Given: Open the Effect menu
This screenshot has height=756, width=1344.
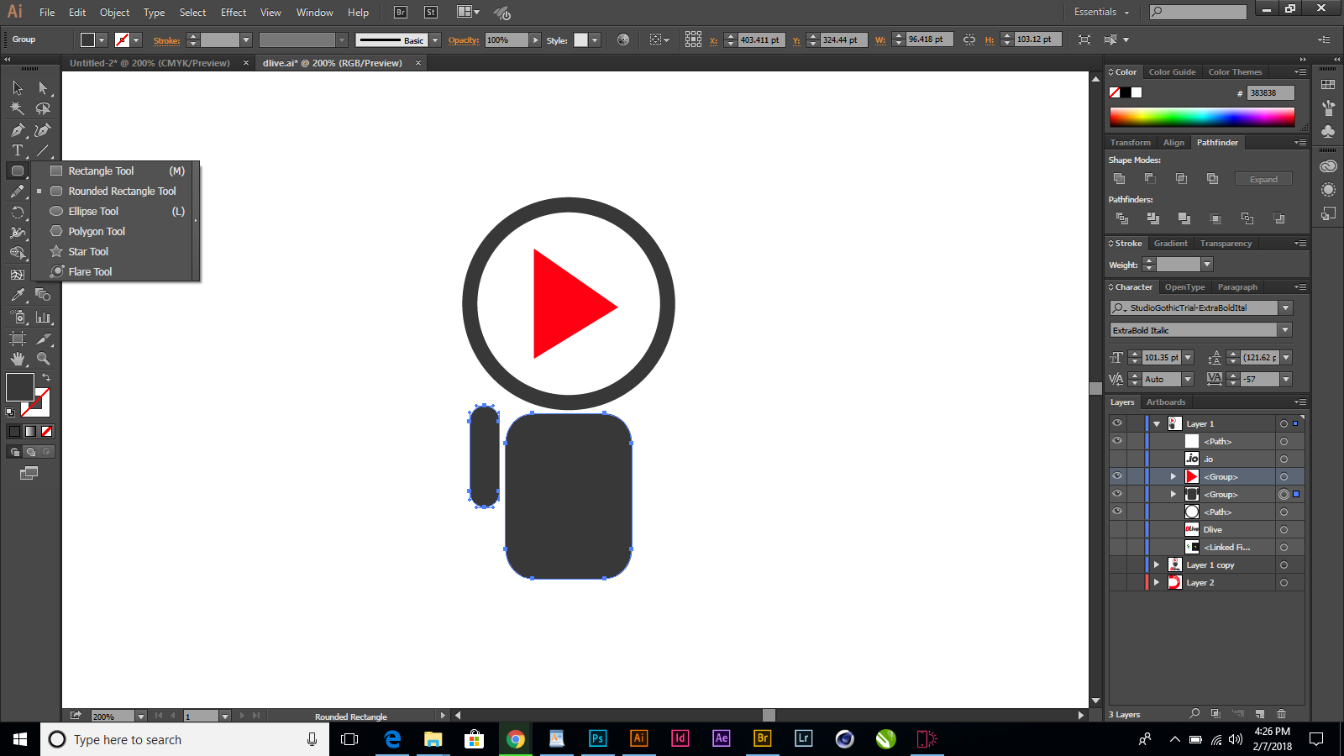Looking at the screenshot, I should click(233, 12).
